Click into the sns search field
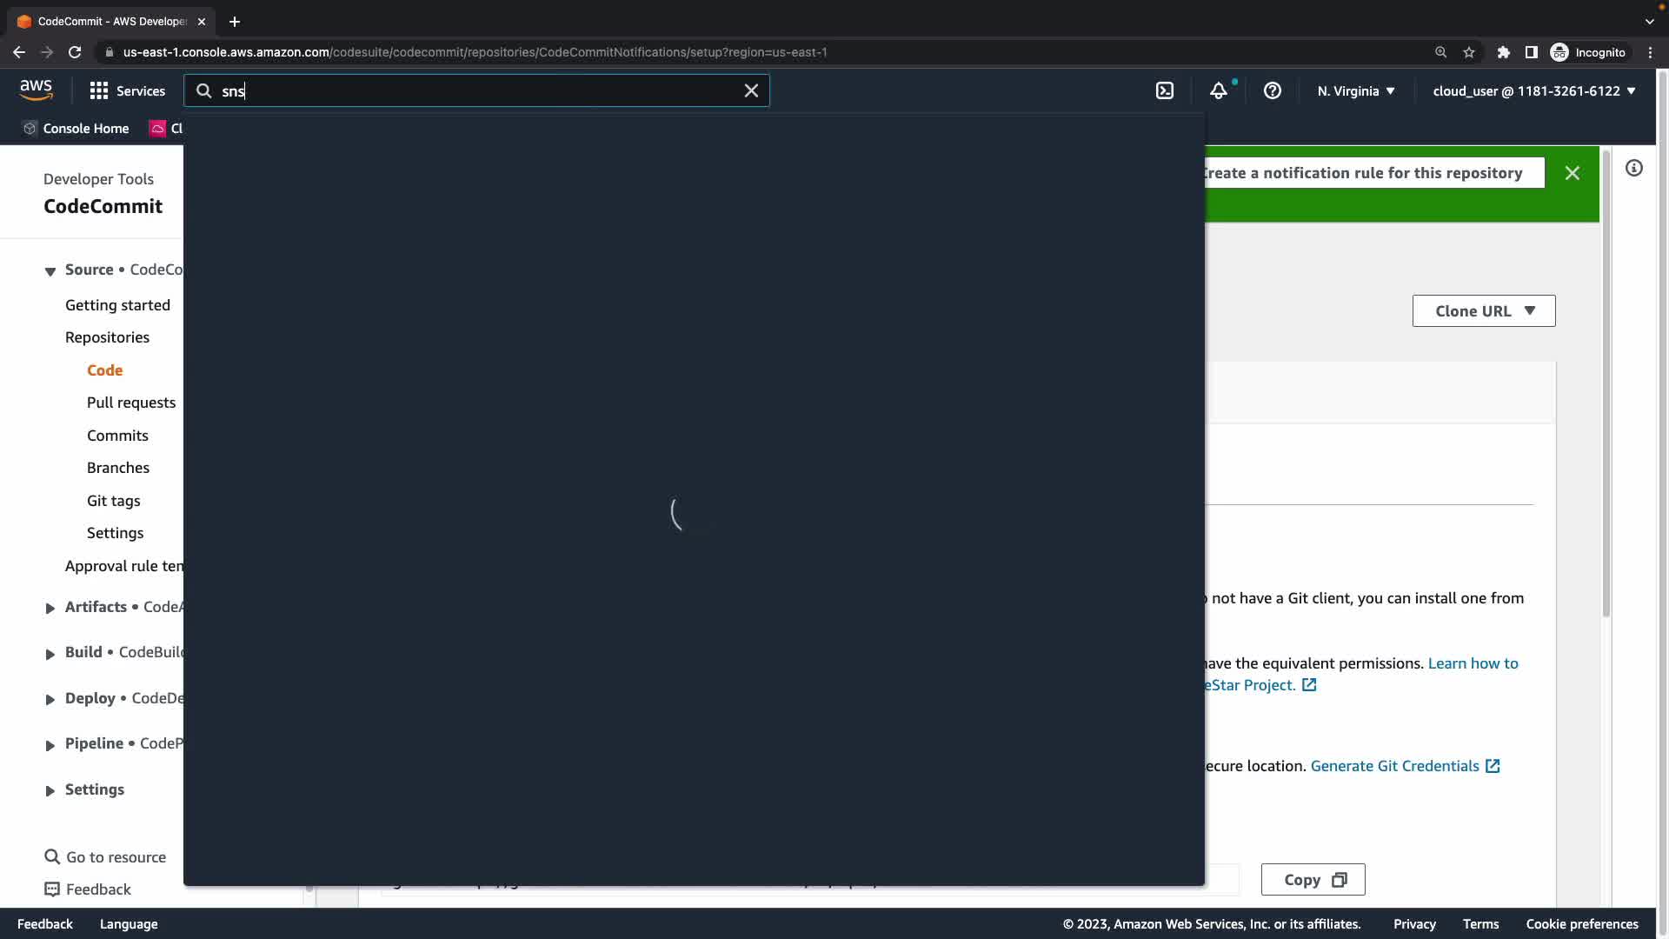 pyautogui.click(x=478, y=90)
